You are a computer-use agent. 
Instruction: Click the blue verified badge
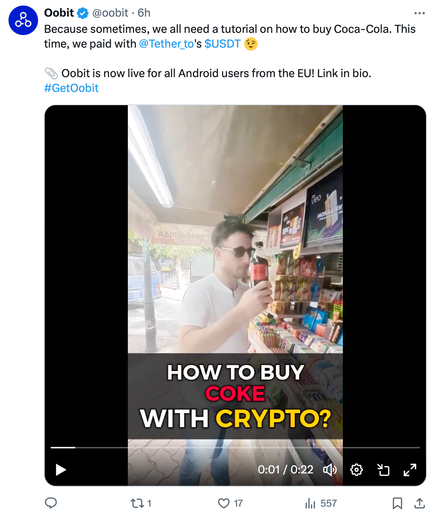point(83,13)
